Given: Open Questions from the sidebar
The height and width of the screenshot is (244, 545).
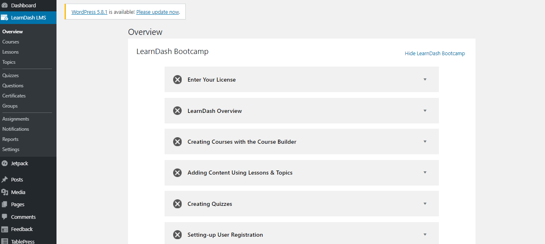Looking at the screenshot, I should click(13, 86).
